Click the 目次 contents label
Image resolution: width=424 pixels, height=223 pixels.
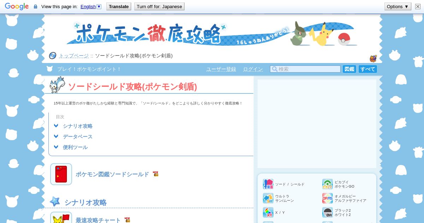(x=60, y=117)
